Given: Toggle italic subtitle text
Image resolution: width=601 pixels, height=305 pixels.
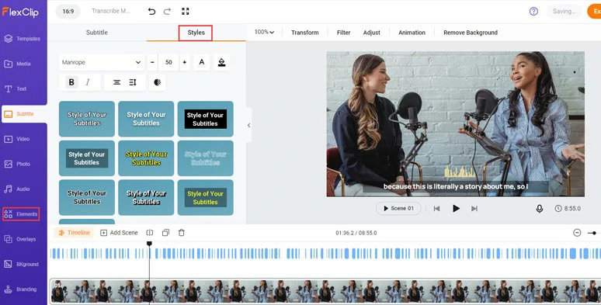Looking at the screenshot, I should pyautogui.click(x=88, y=82).
